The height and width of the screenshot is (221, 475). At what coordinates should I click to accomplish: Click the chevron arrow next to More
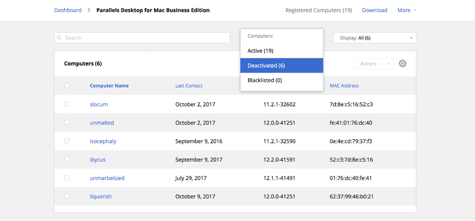(x=415, y=10)
